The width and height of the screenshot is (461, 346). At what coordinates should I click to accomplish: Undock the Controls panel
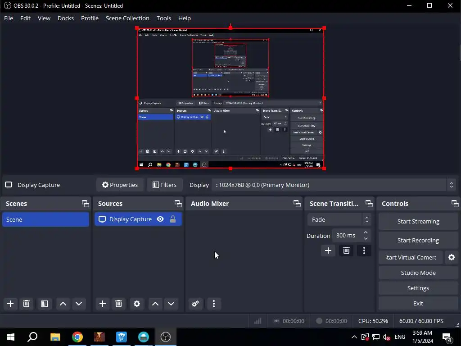click(455, 204)
